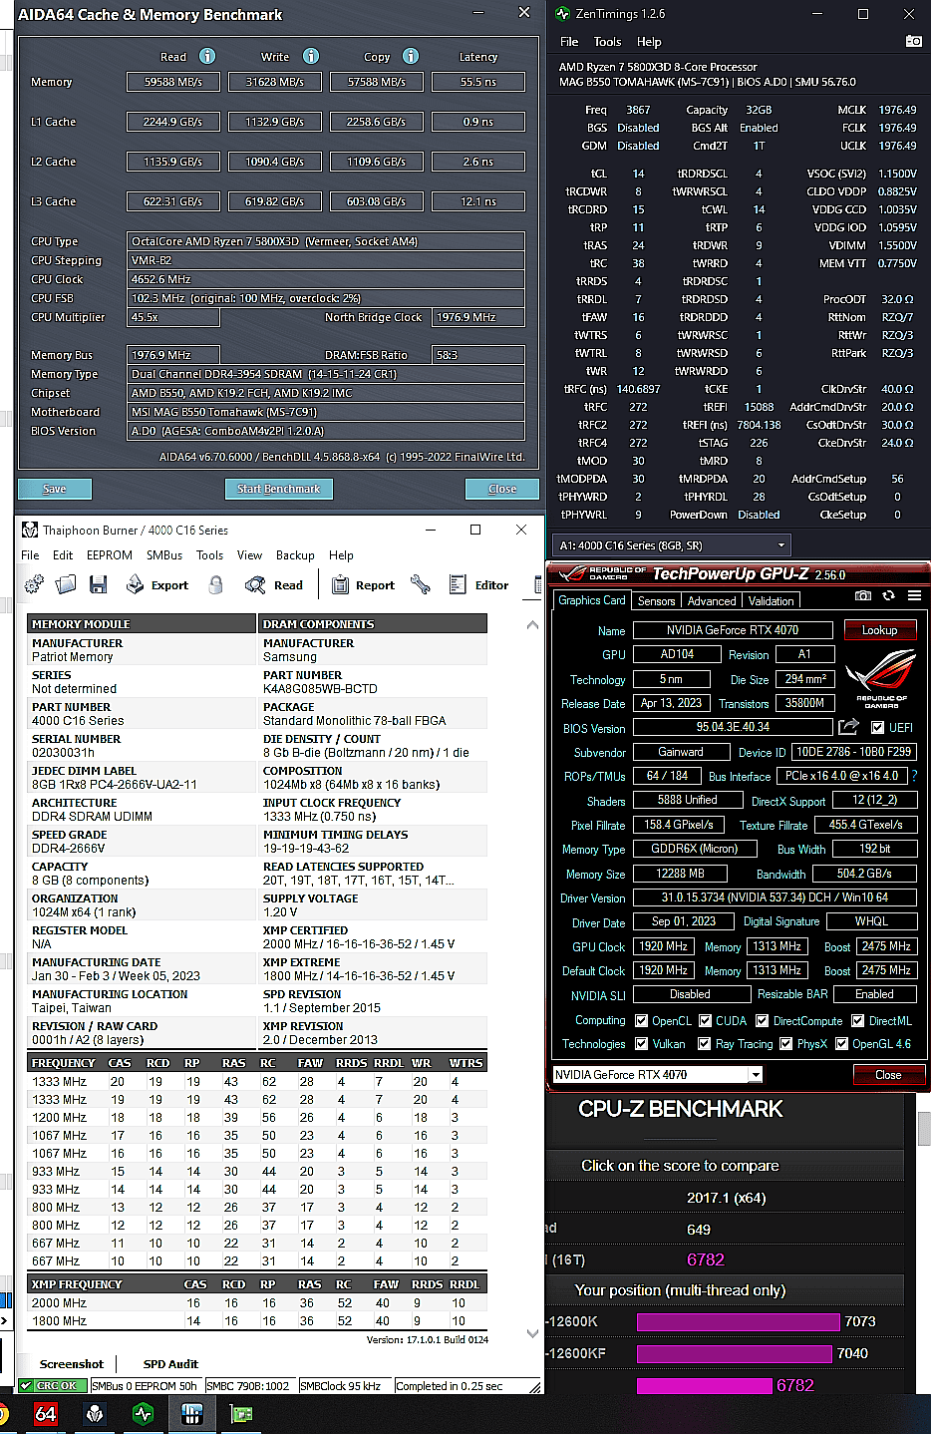The width and height of the screenshot is (931, 1434).
Task: Click the pink benchmark bar showing 6782
Action: [705, 1385]
